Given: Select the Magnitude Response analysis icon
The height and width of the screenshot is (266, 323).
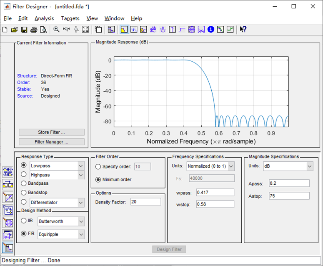Looking at the screenshot, I should [x=124, y=30].
